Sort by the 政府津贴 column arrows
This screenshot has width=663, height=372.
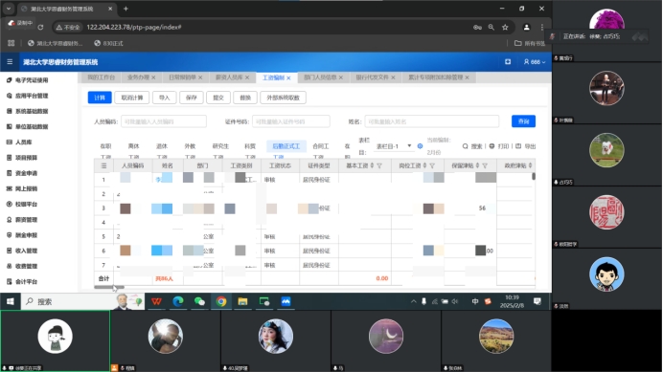(530, 165)
